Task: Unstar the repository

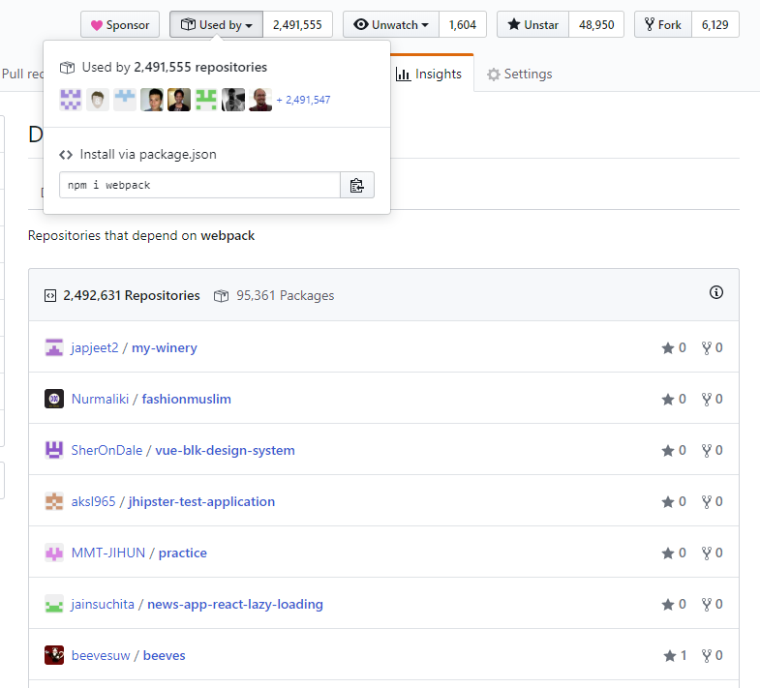Action: click(532, 25)
